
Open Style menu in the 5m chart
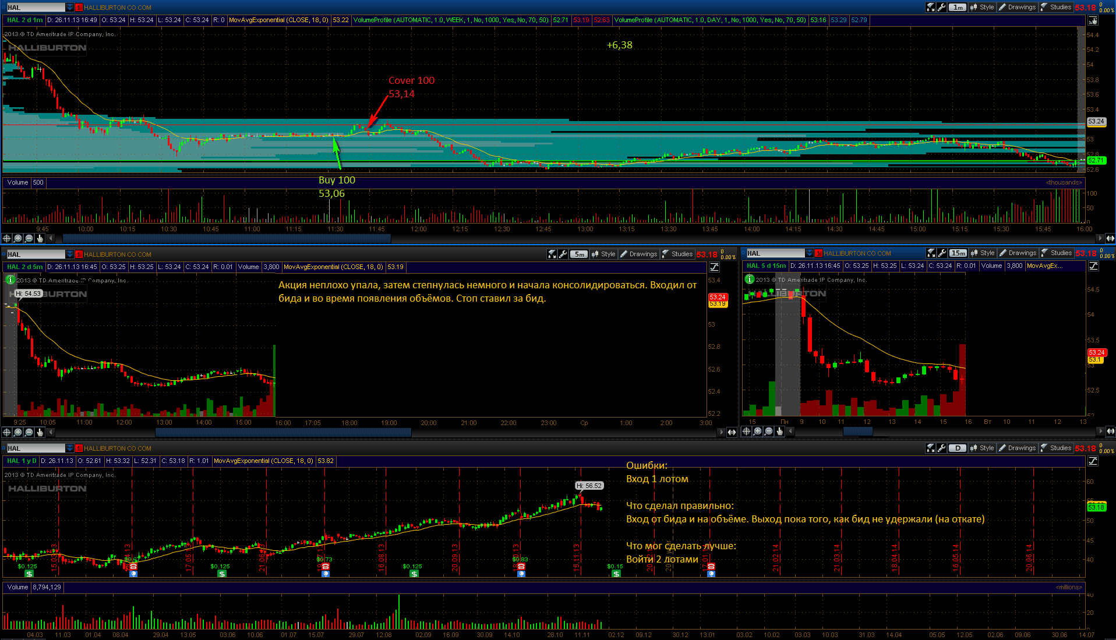(603, 254)
